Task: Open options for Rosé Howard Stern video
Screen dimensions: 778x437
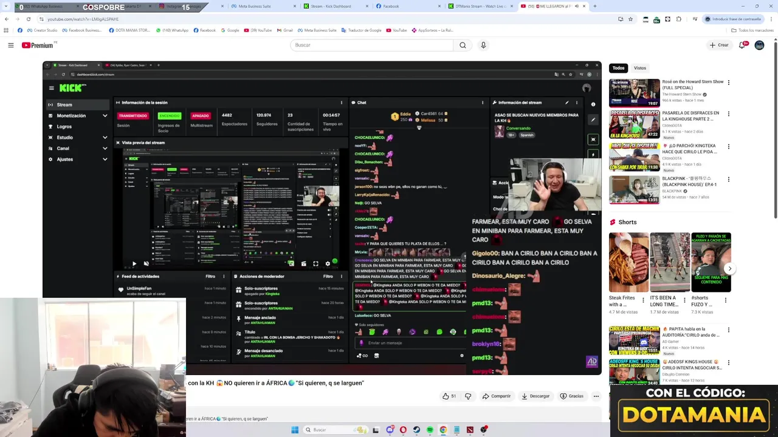Action: (729, 83)
